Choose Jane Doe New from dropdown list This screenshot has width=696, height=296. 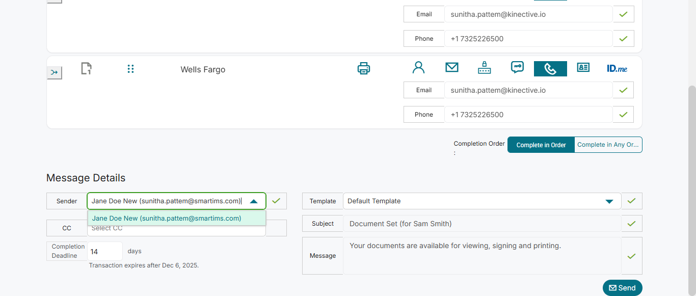167,218
